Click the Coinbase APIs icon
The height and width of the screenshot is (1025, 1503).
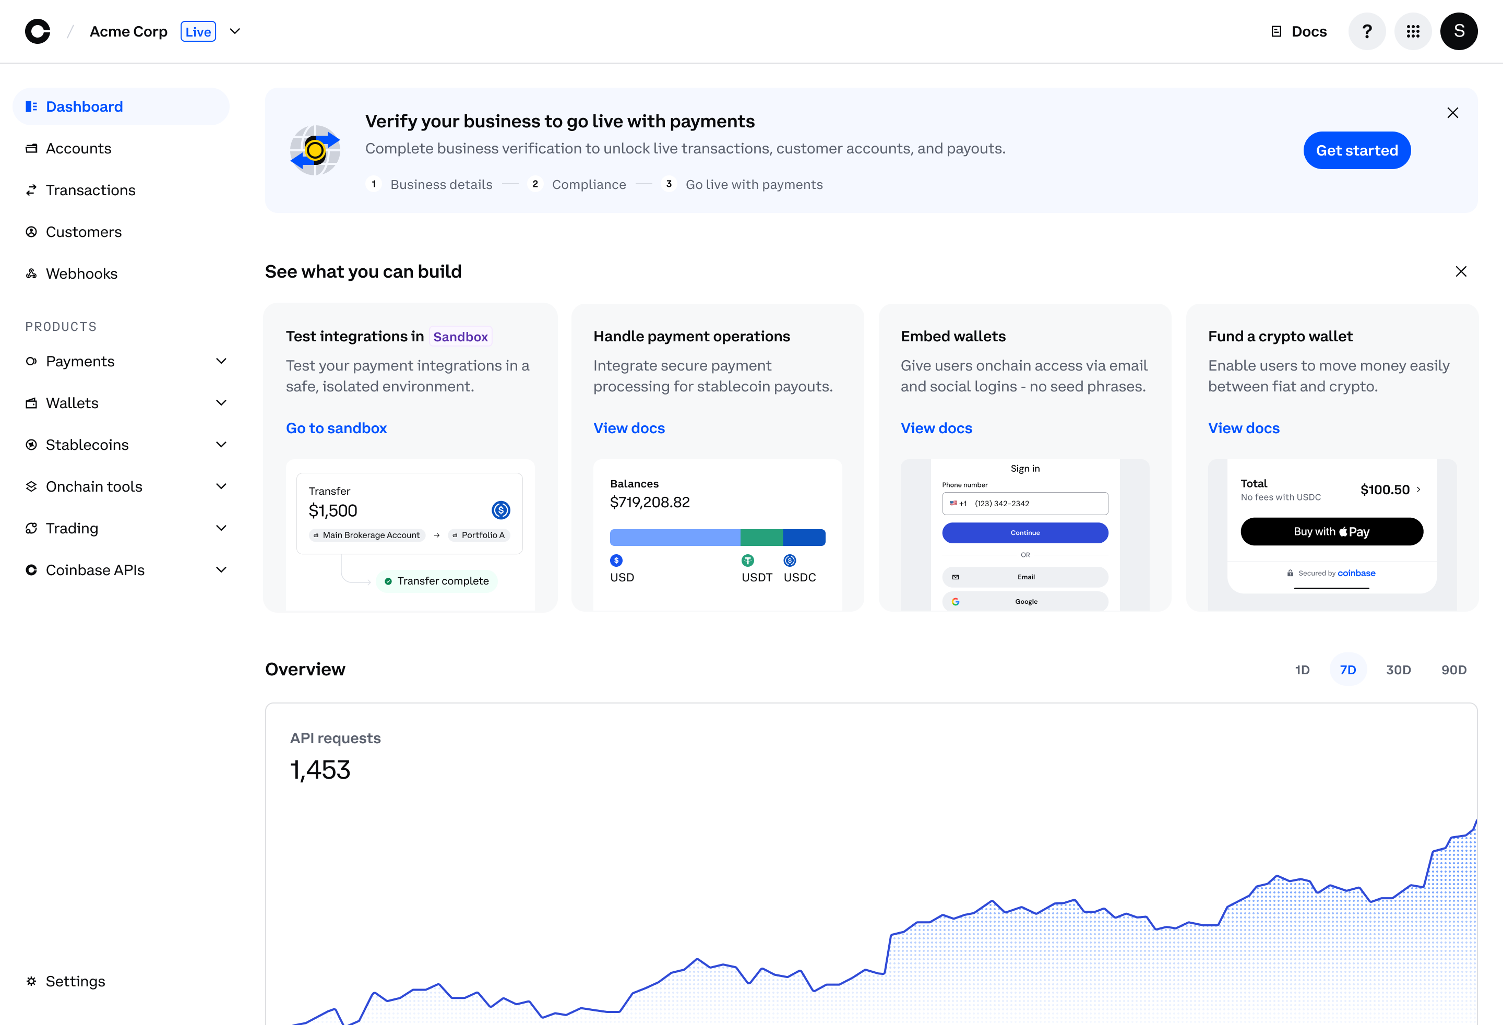(x=31, y=570)
